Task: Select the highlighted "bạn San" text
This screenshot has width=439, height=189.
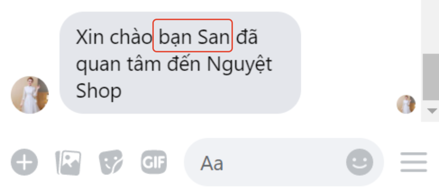Action: (x=194, y=37)
